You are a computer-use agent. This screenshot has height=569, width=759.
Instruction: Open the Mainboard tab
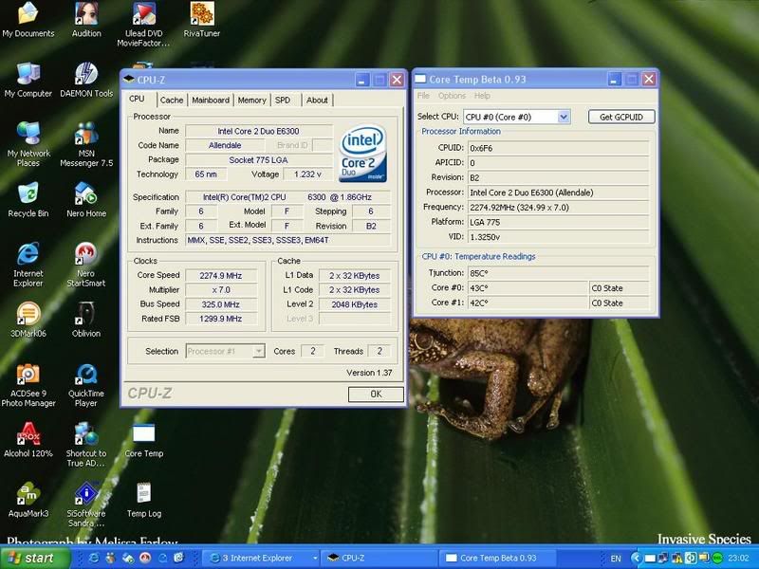pos(211,101)
